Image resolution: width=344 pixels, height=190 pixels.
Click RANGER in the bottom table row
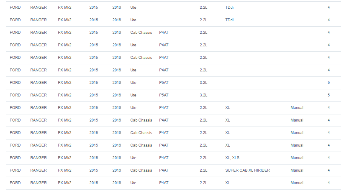(39, 183)
